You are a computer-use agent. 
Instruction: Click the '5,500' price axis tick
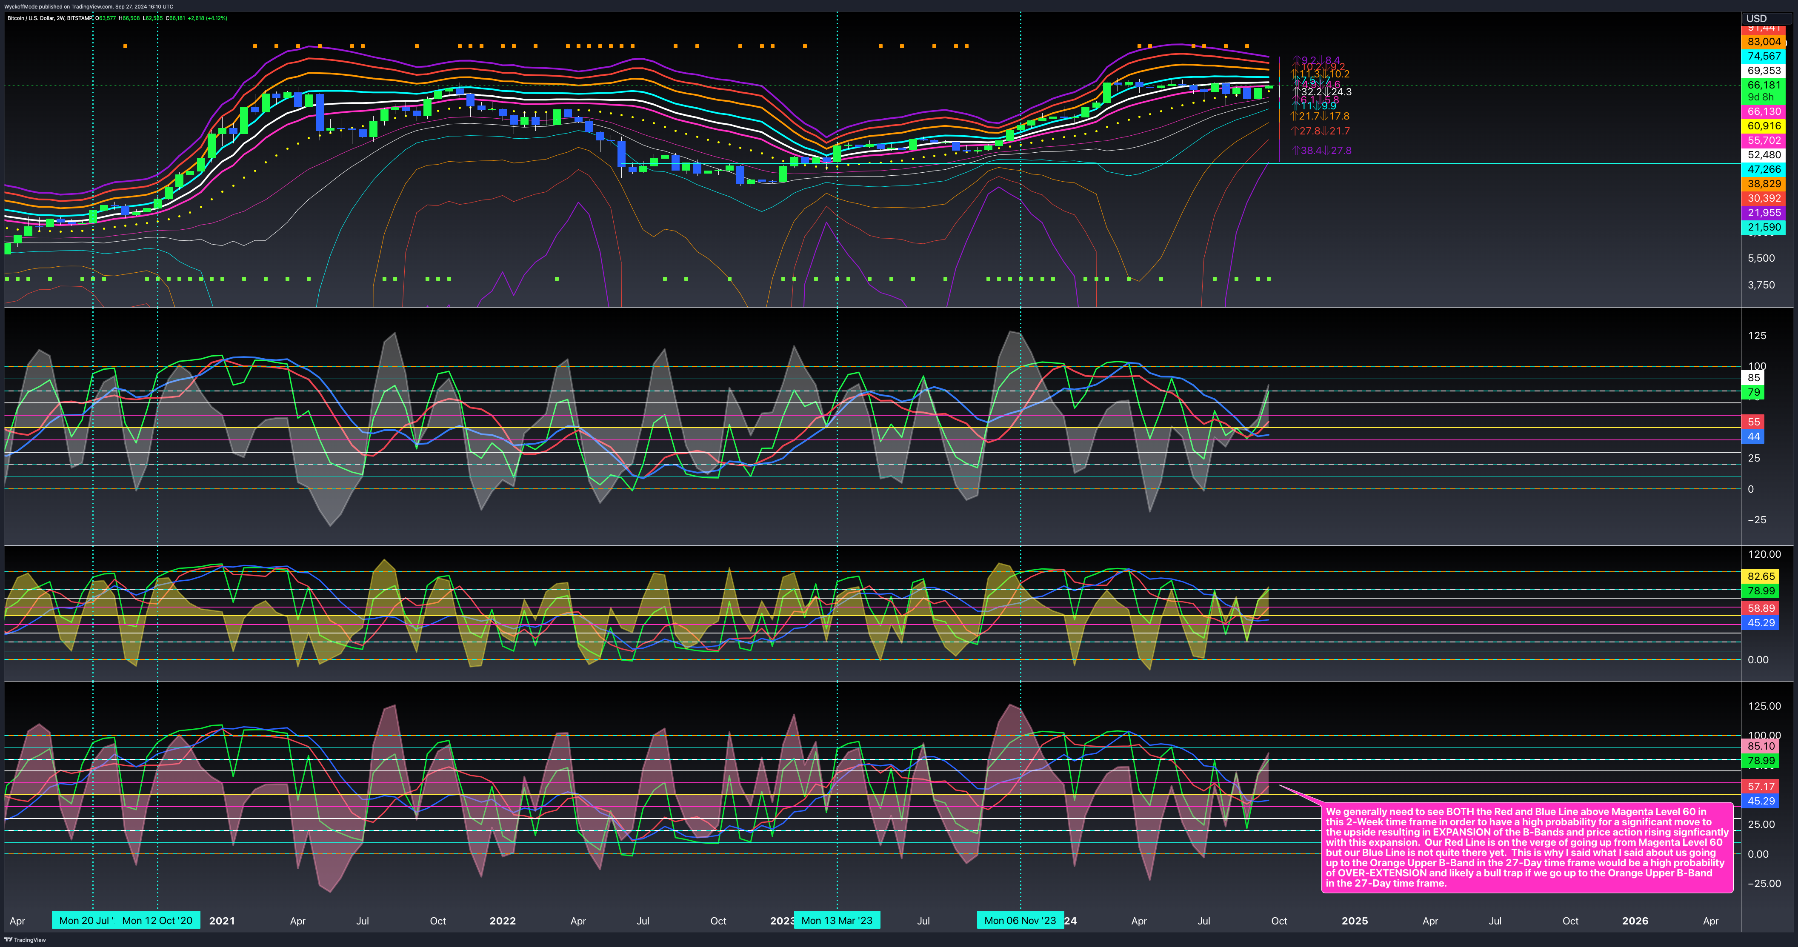pyautogui.click(x=1761, y=258)
